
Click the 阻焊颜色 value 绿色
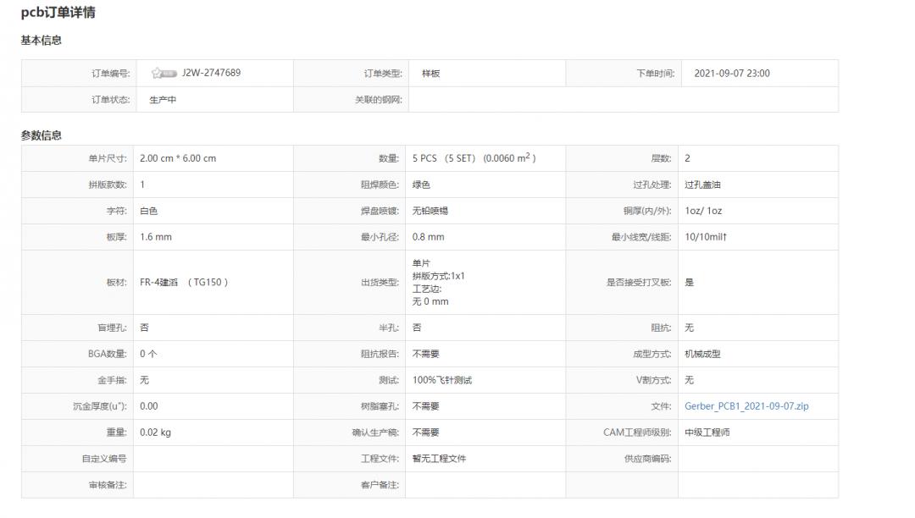[x=423, y=184]
